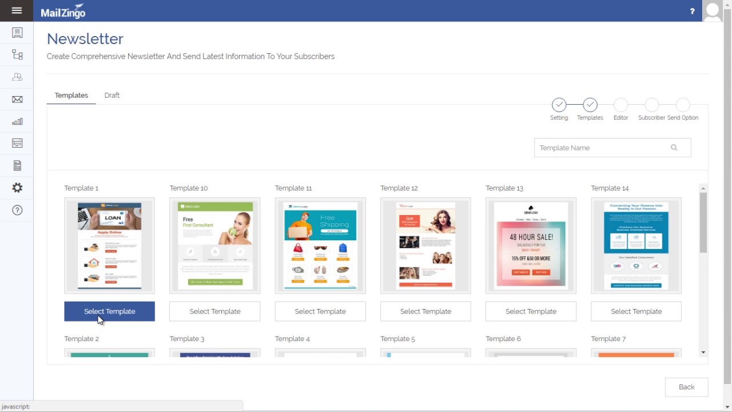Open Template 10 free consultant thumbnail
This screenshot has height=412, width=732.
215,245
